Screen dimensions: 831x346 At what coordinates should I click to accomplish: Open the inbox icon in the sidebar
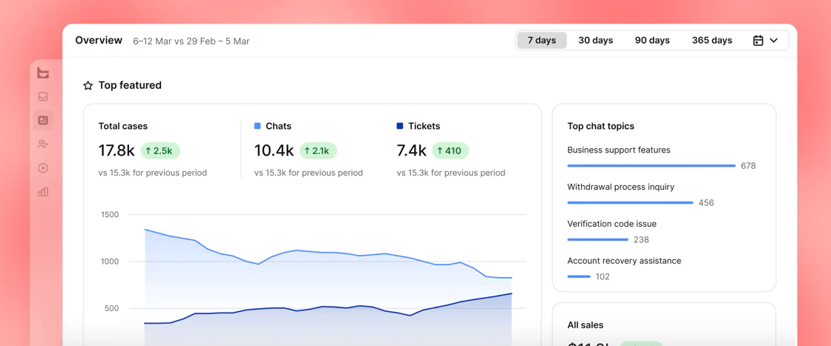tap(43, 97)
